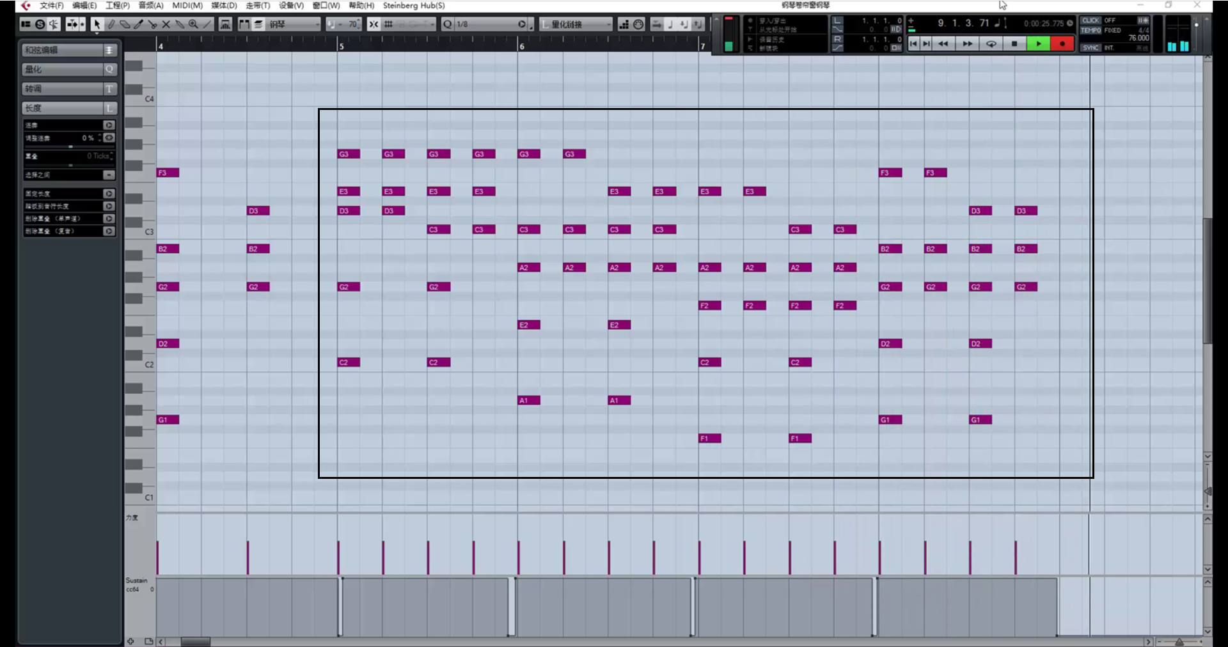This screenshot has height=647, width=1228.
Task: Open quantize preset 1/8 dropdown
Action: coord(491,24)
